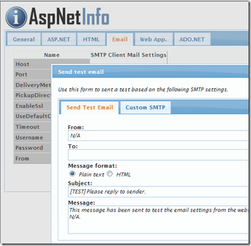Switch to the ASP.NET tab

pyautogui.click(x=59, y=39)
